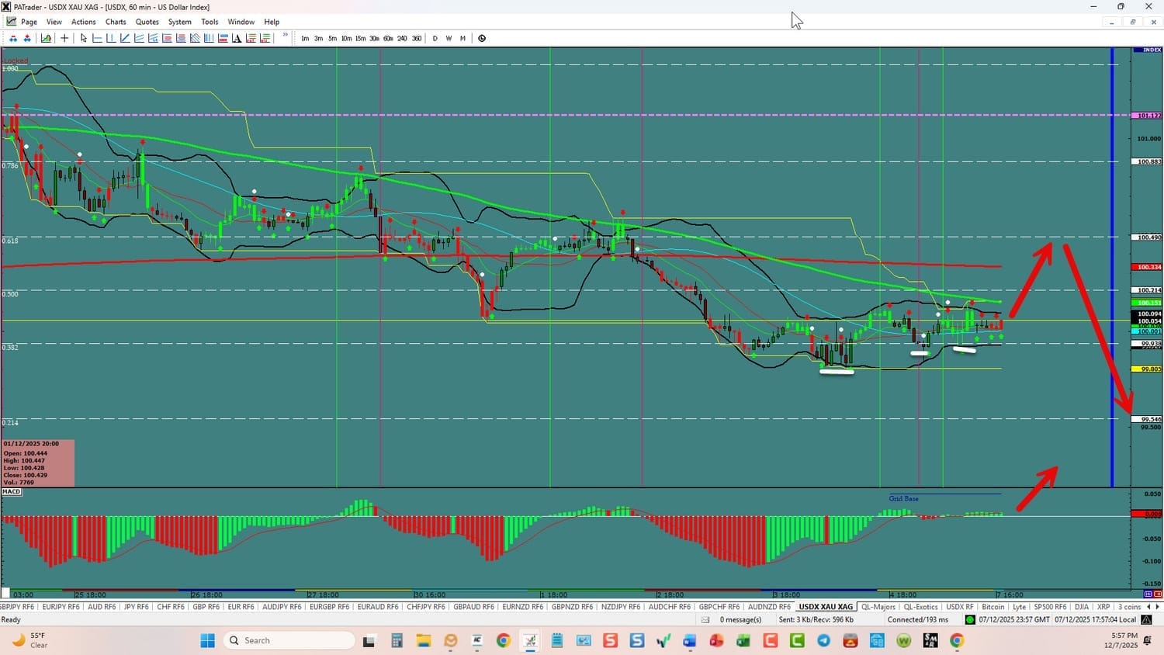Open Windows taskbar Search box
The height and width of the screenshot is (655, 1164).
(x=289, y=640)
